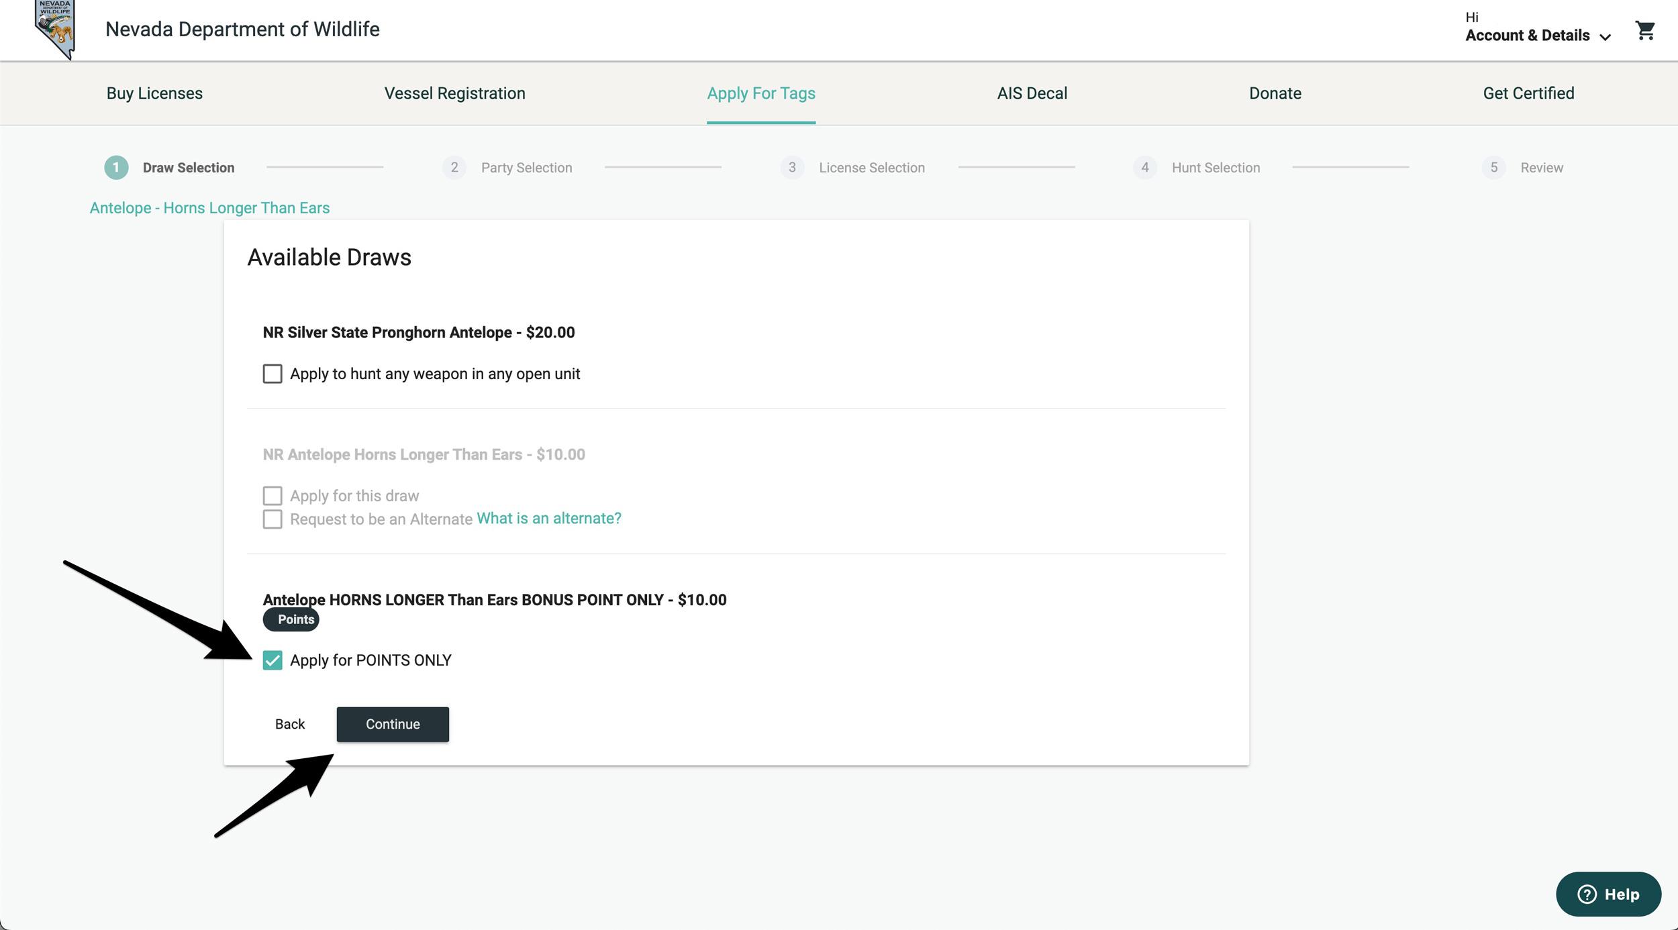Click the Help question mark button
The image size is (1678, 930).
[1608, 894]
